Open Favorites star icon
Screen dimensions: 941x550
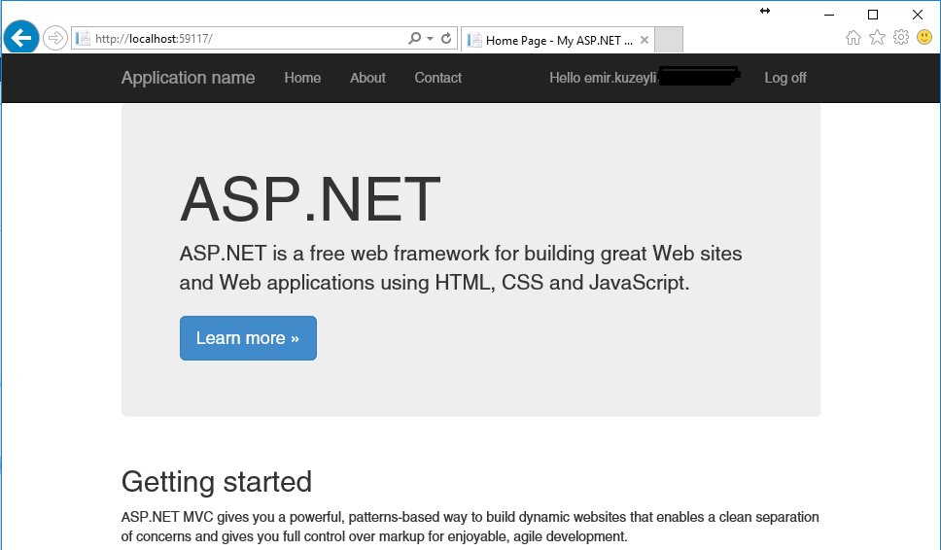[x=878, y=38]
